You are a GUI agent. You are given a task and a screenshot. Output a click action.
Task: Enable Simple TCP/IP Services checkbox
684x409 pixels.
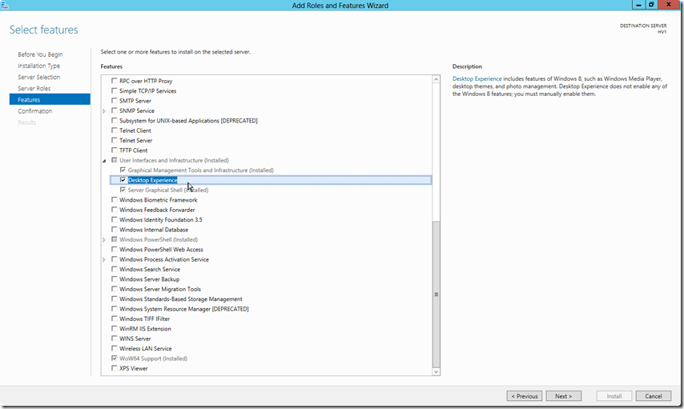[115, 90]
